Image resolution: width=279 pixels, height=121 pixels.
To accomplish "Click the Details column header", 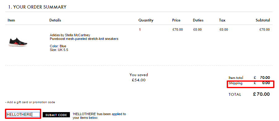I will 55,20.
